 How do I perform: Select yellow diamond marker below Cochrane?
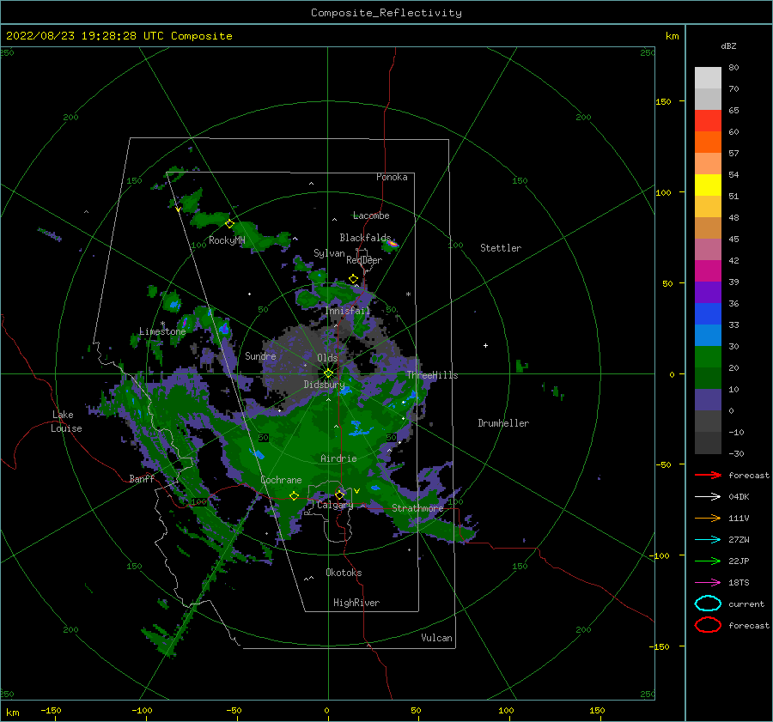(x=294, y=495)
